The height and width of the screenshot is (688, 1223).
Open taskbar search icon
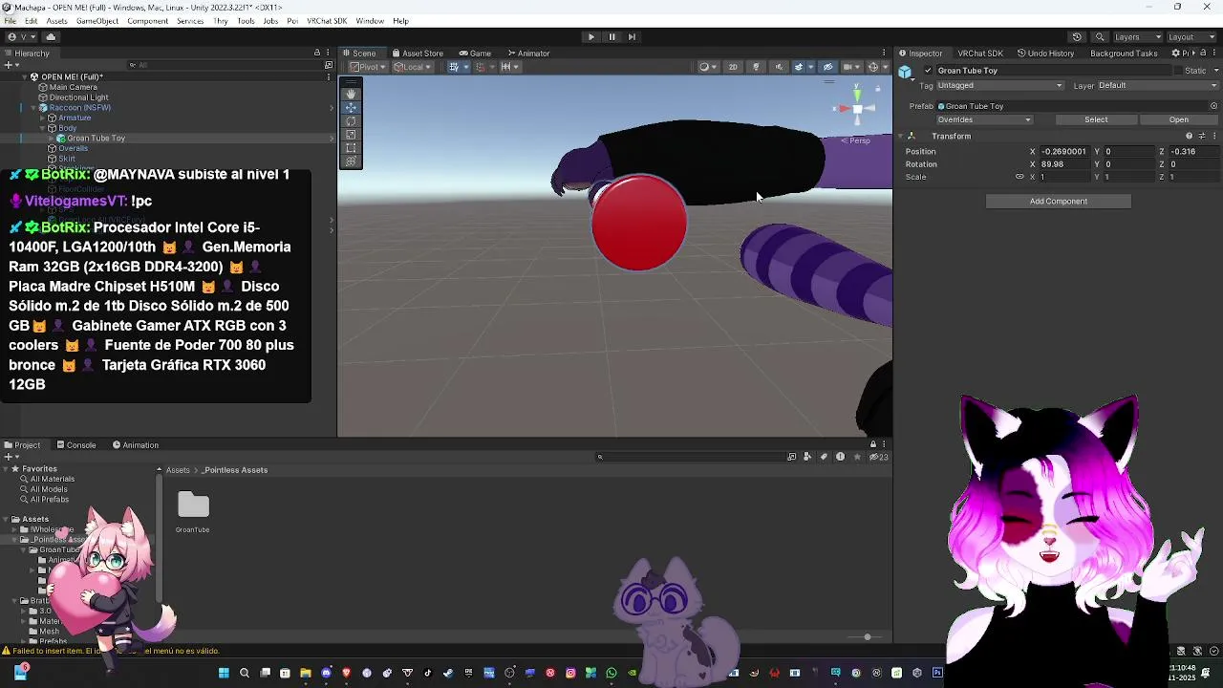point(245,673)
